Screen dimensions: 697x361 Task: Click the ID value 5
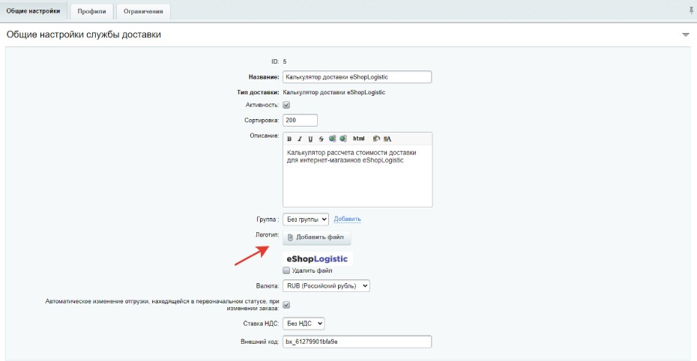285,61
